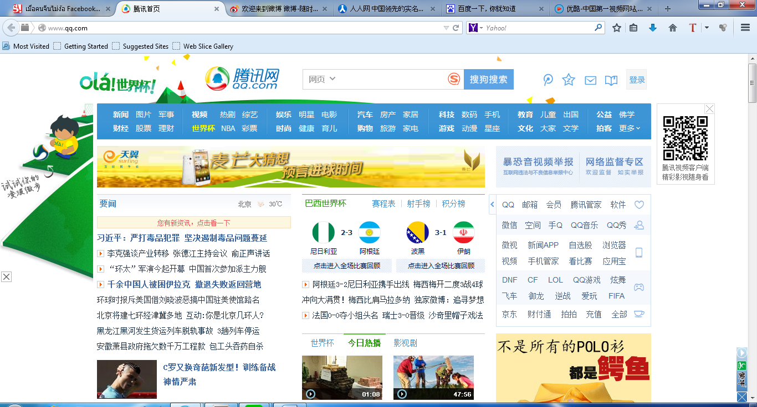Play the video thumbnail marked 01:08
Image resolution: width=757 pixels, height=407 pixels.
342,377
